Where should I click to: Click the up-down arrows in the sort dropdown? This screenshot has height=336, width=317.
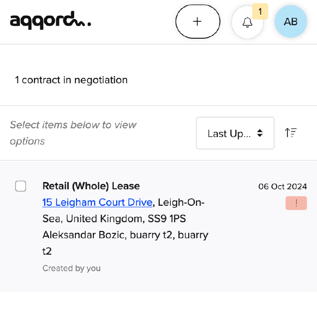tap(260, 133)
